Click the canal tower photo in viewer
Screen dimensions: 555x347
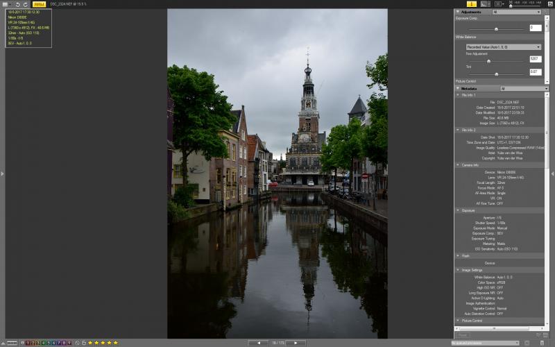pyautogui.click(x=277, y=173)
